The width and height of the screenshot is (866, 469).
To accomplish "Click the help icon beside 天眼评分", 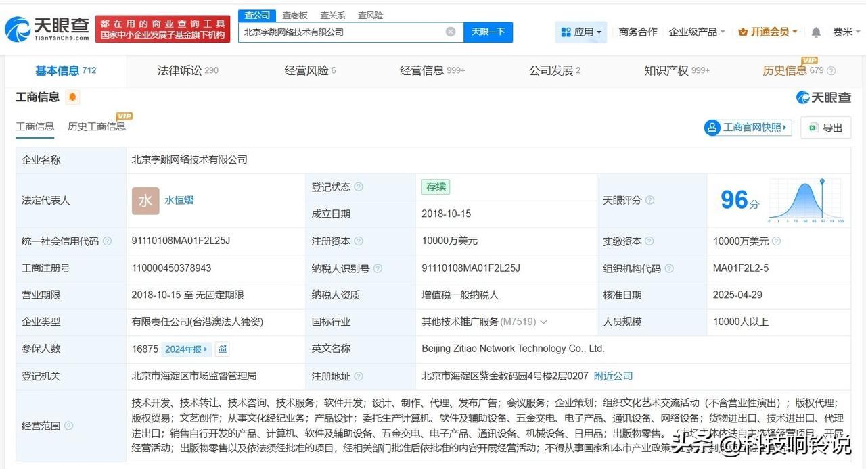I will (x=649, y=201).
